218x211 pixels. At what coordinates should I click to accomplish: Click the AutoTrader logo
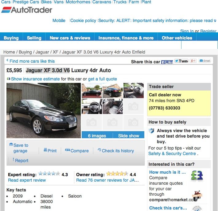click(x=27, y=10)
